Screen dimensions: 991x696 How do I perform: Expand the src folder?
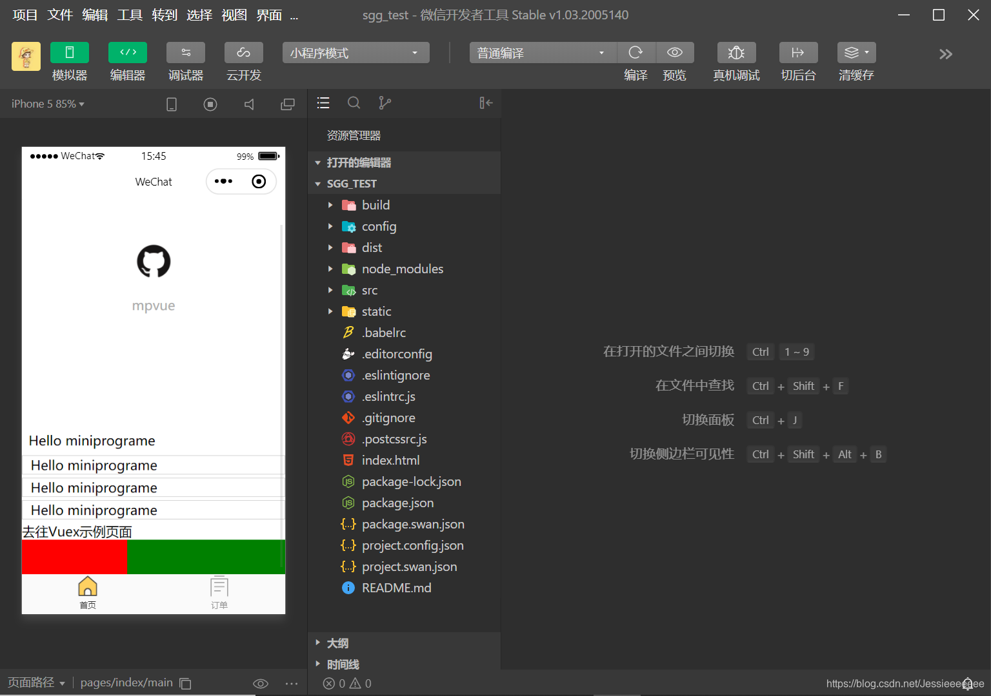(405, 290)
